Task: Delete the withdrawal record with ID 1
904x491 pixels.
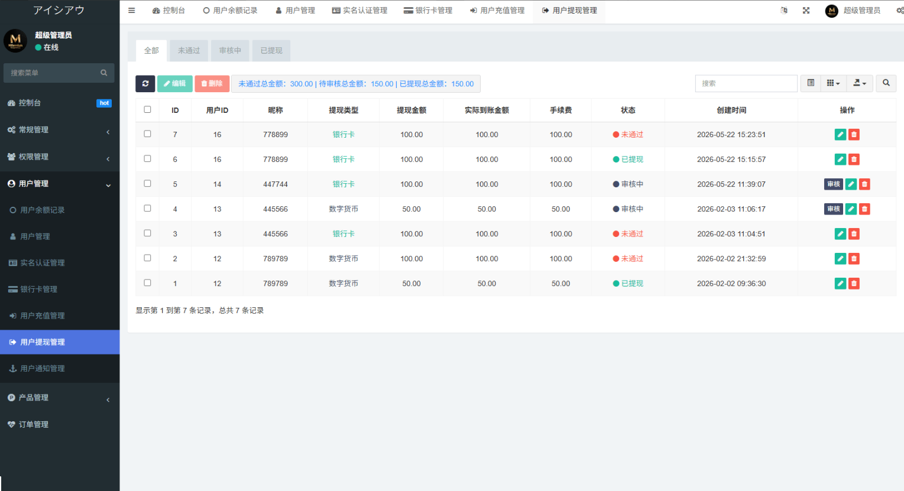Action: tap(854, 284)
